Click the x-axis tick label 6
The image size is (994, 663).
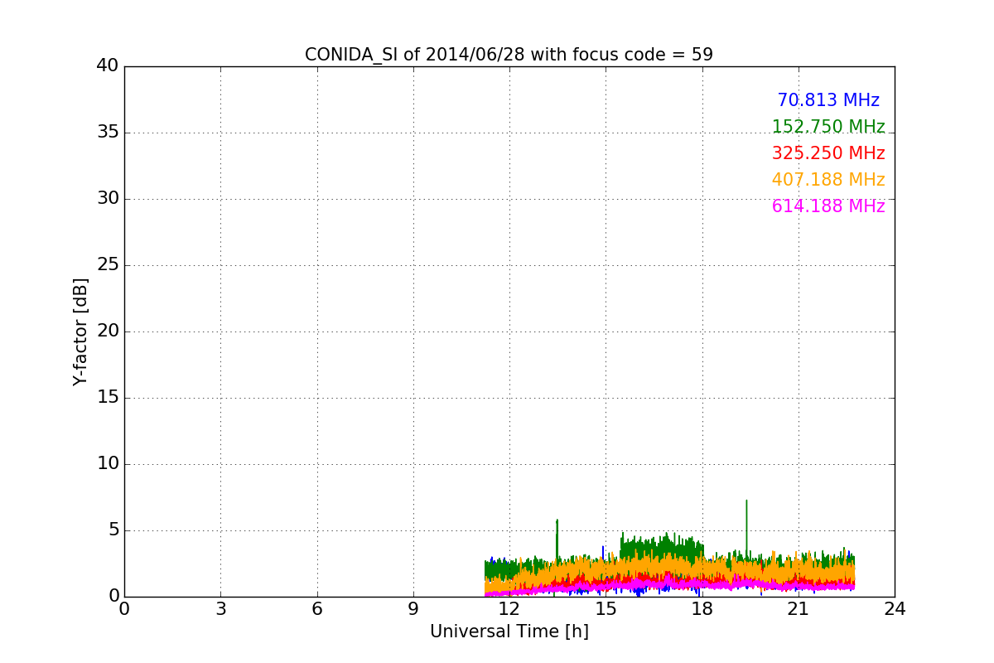pyautogui.click(x=316, y=609)
